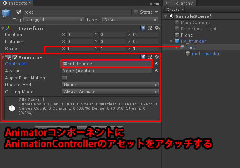Edit Position Y value field

pos(113,35)
